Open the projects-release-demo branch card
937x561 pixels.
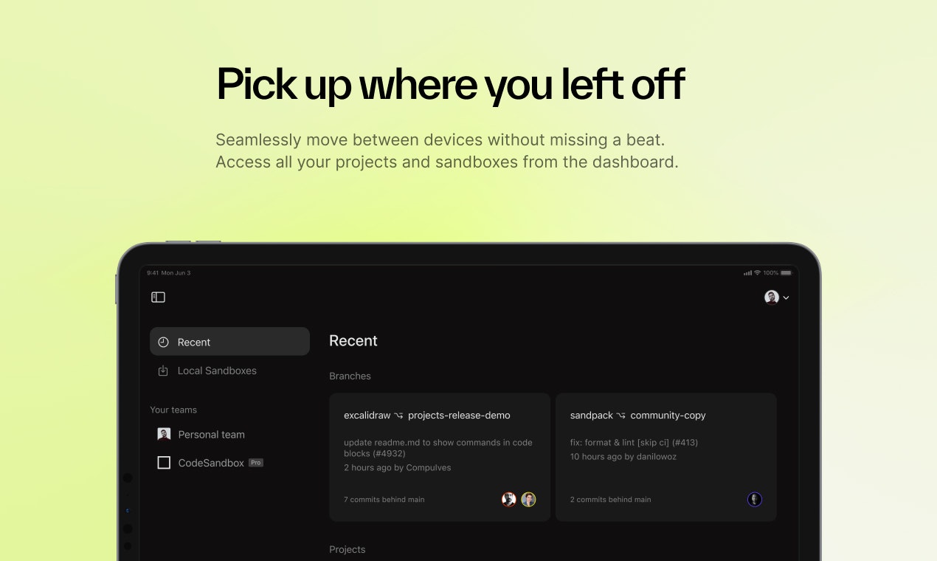pos(439,456)
